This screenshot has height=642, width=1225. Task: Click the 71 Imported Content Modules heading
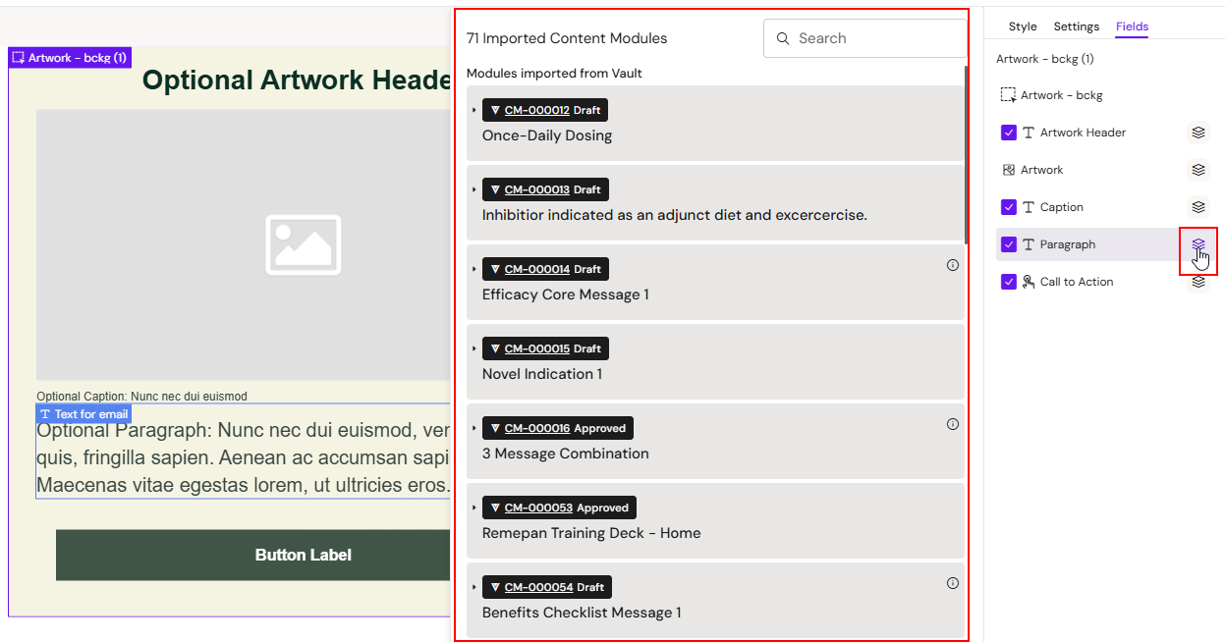pos(567,38)
